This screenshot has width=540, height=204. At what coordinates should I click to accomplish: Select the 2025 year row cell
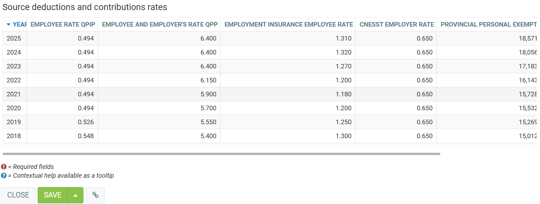(x=14, y=38)
